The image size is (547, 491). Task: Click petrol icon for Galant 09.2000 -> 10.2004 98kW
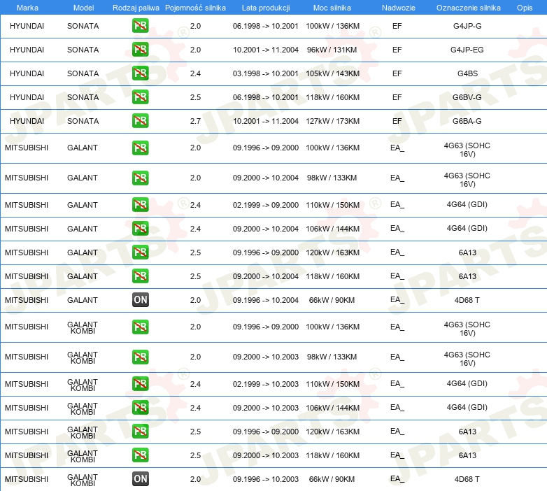click(x=140, y=178)
